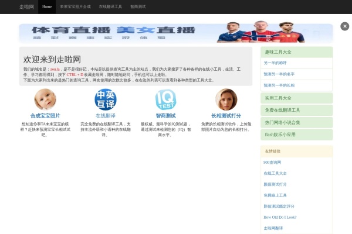Click the IQ TEST icon
The height and width of the screenshot is (234, 352).
tap(165, 99)
